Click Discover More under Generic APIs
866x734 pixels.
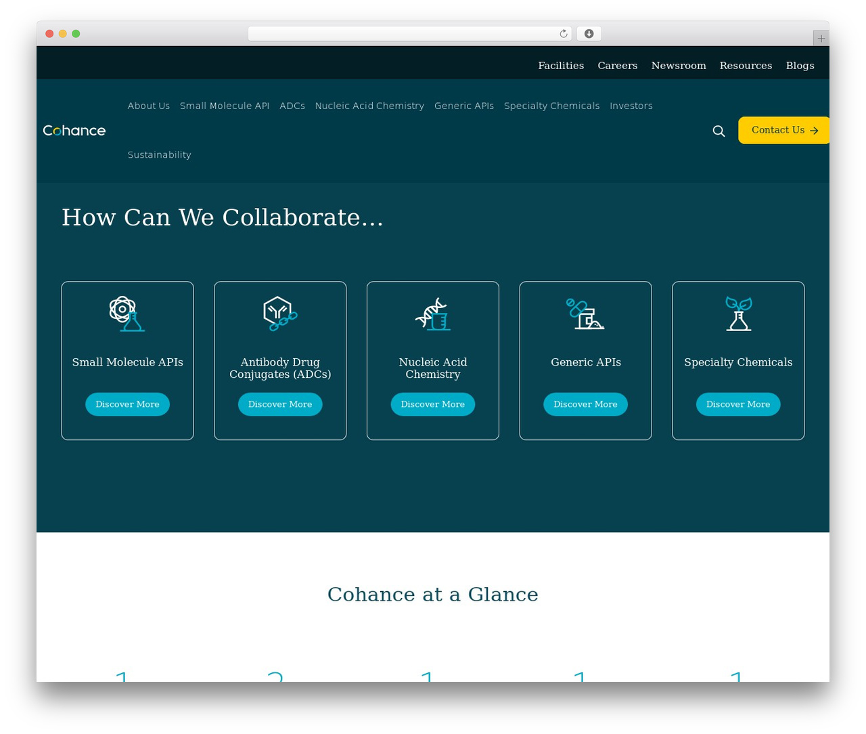point(585,404)
